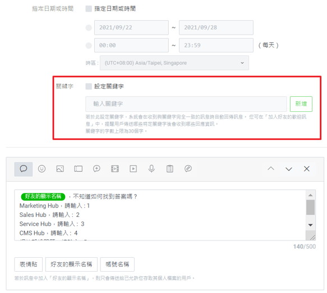
Task: Choose the rich video message icon
Action: [x=115, y=169]
